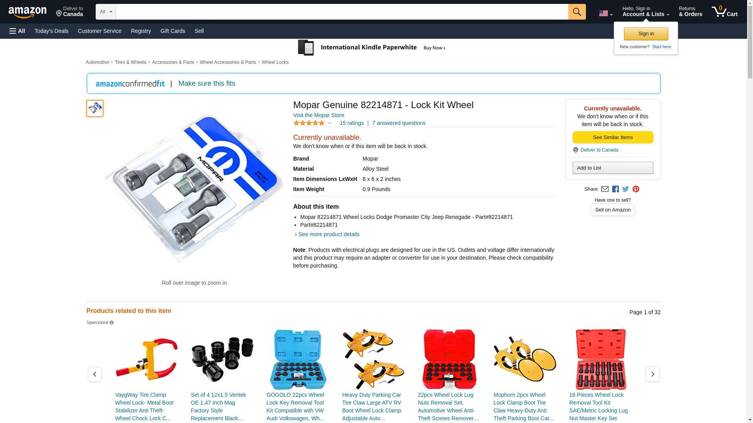Image resolution: width=753 pixels, height=423 pixels.
Task: Go to Amazon home logo
Action: tap(27, 12)
